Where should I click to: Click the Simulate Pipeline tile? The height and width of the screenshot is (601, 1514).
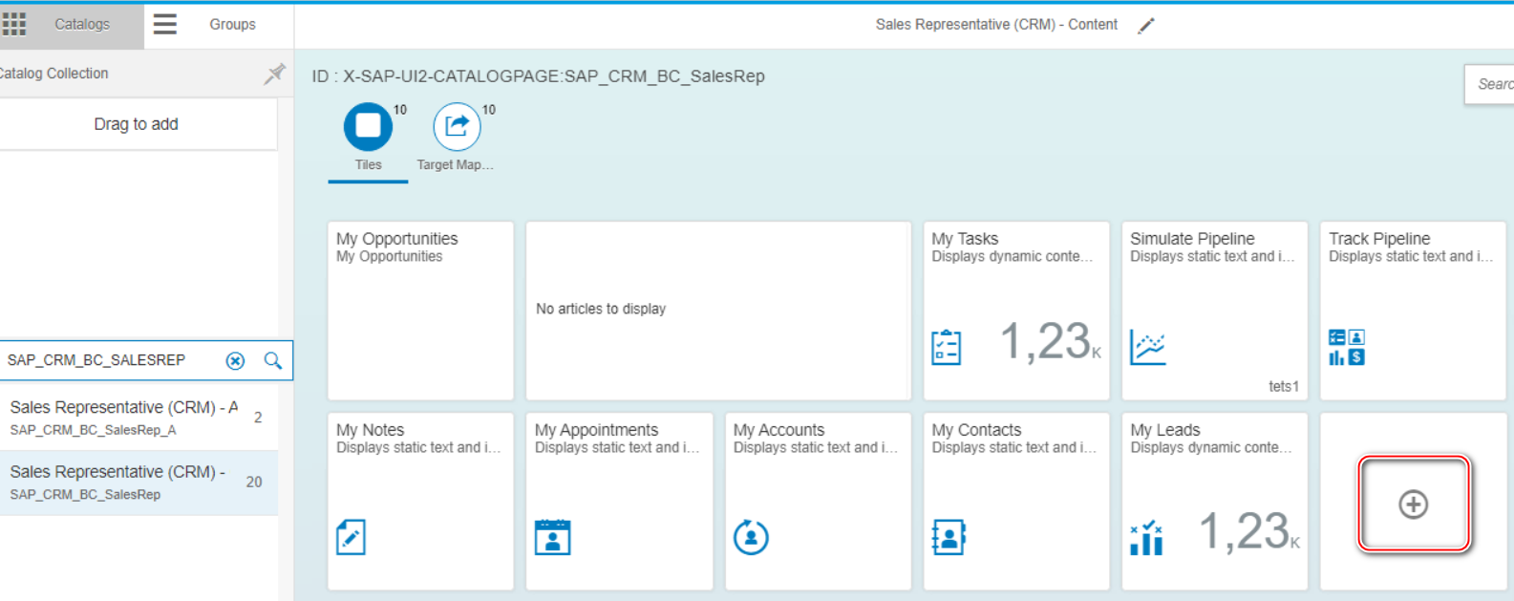tap(1214, 311)
